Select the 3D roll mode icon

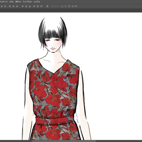pos(66,6)
